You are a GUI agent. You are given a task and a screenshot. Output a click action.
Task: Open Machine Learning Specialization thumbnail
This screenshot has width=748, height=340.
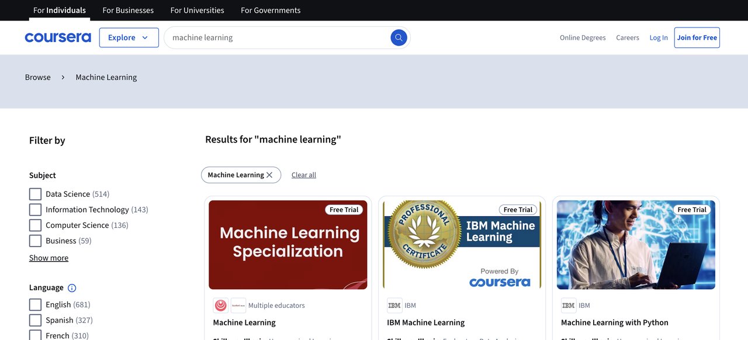pos(288,245)
